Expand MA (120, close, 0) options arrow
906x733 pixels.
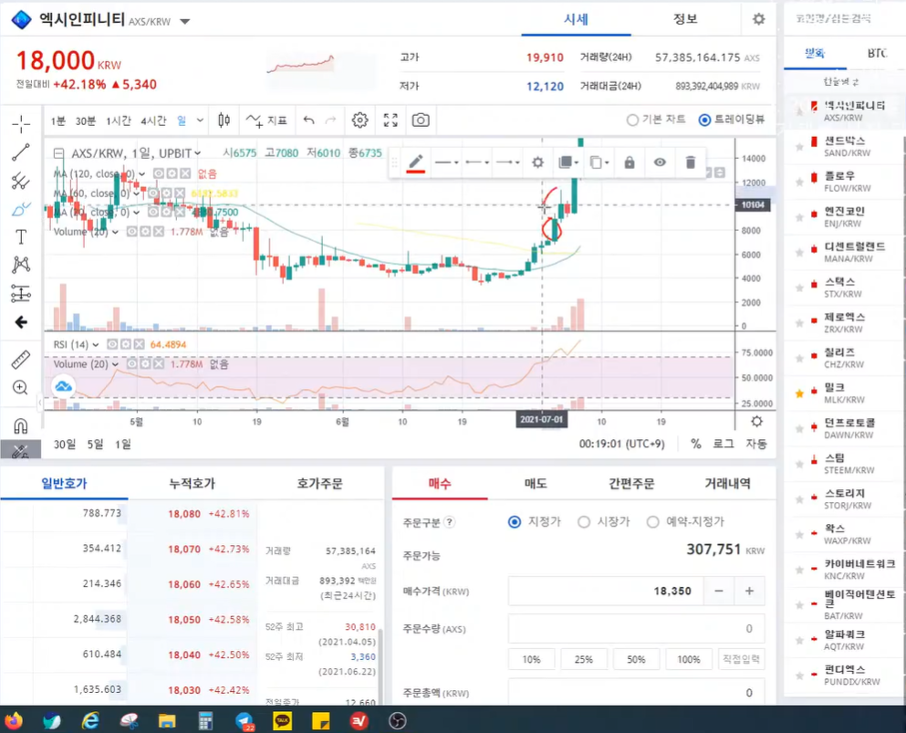pyautogui.click(x=141, y=174)
